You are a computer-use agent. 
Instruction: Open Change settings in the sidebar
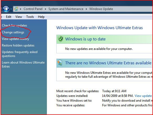(x=13, y=32)
